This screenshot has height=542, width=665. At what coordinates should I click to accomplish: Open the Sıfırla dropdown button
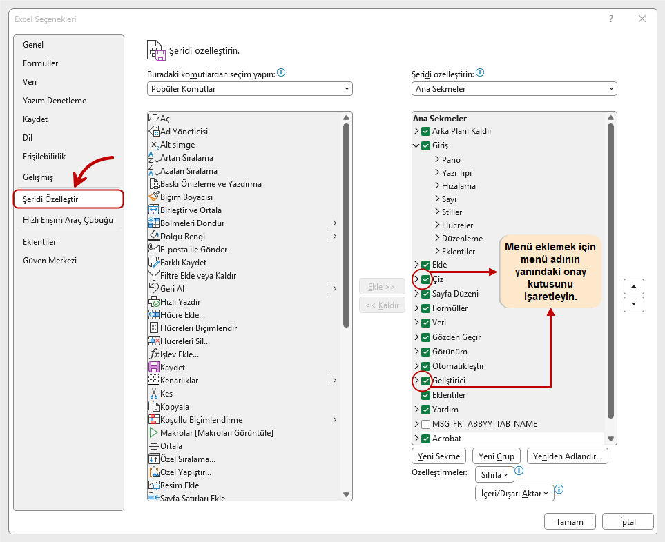coord(494,474)
